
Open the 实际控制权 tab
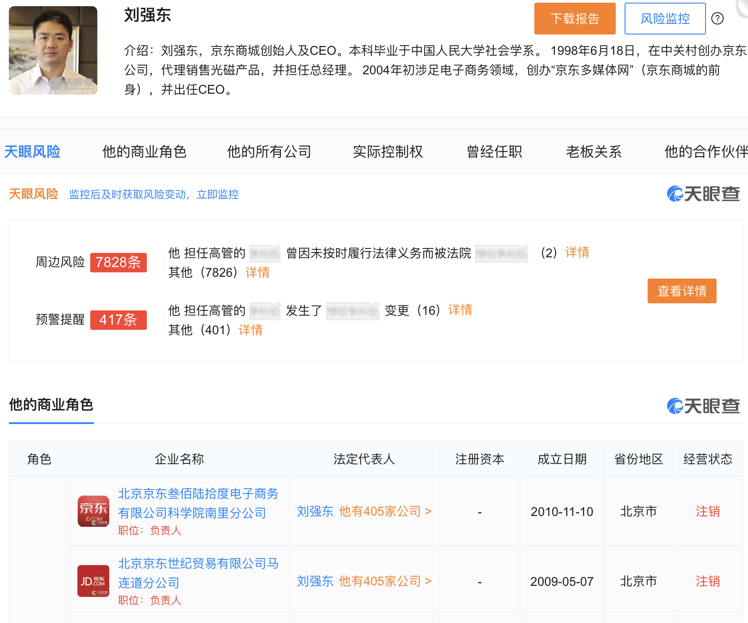click(x=388, y=152)
